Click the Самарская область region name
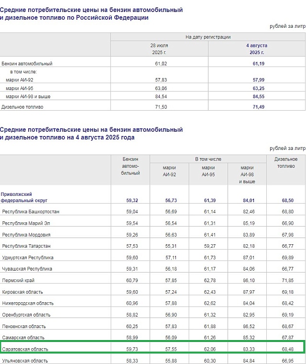 [x=23, y=338]
